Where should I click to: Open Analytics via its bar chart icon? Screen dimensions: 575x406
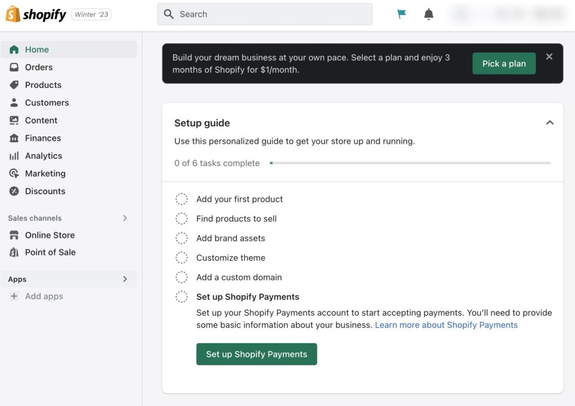pos(14,156)
